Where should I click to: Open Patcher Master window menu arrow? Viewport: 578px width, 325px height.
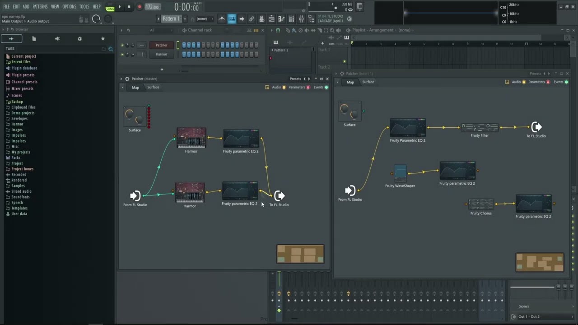(121, 79)
